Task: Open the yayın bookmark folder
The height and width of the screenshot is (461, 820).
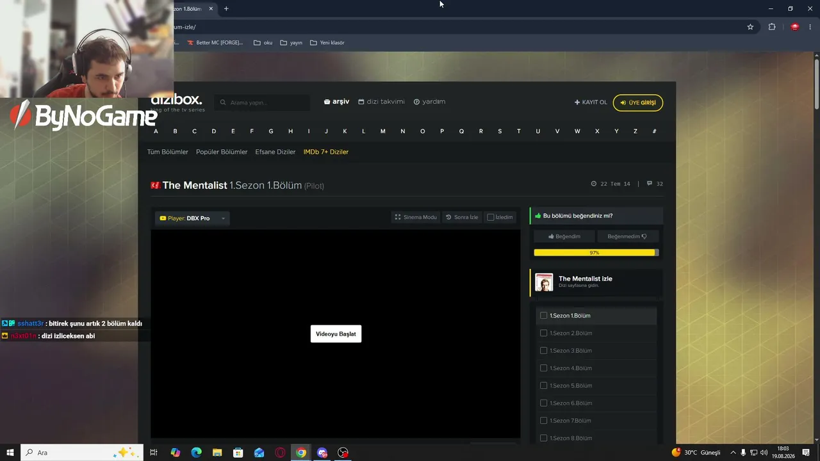Action: pyautogui.click(x=291, y=43)
